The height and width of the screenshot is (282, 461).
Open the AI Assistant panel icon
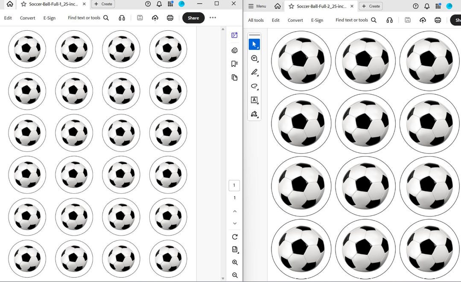tap(234, 35)
